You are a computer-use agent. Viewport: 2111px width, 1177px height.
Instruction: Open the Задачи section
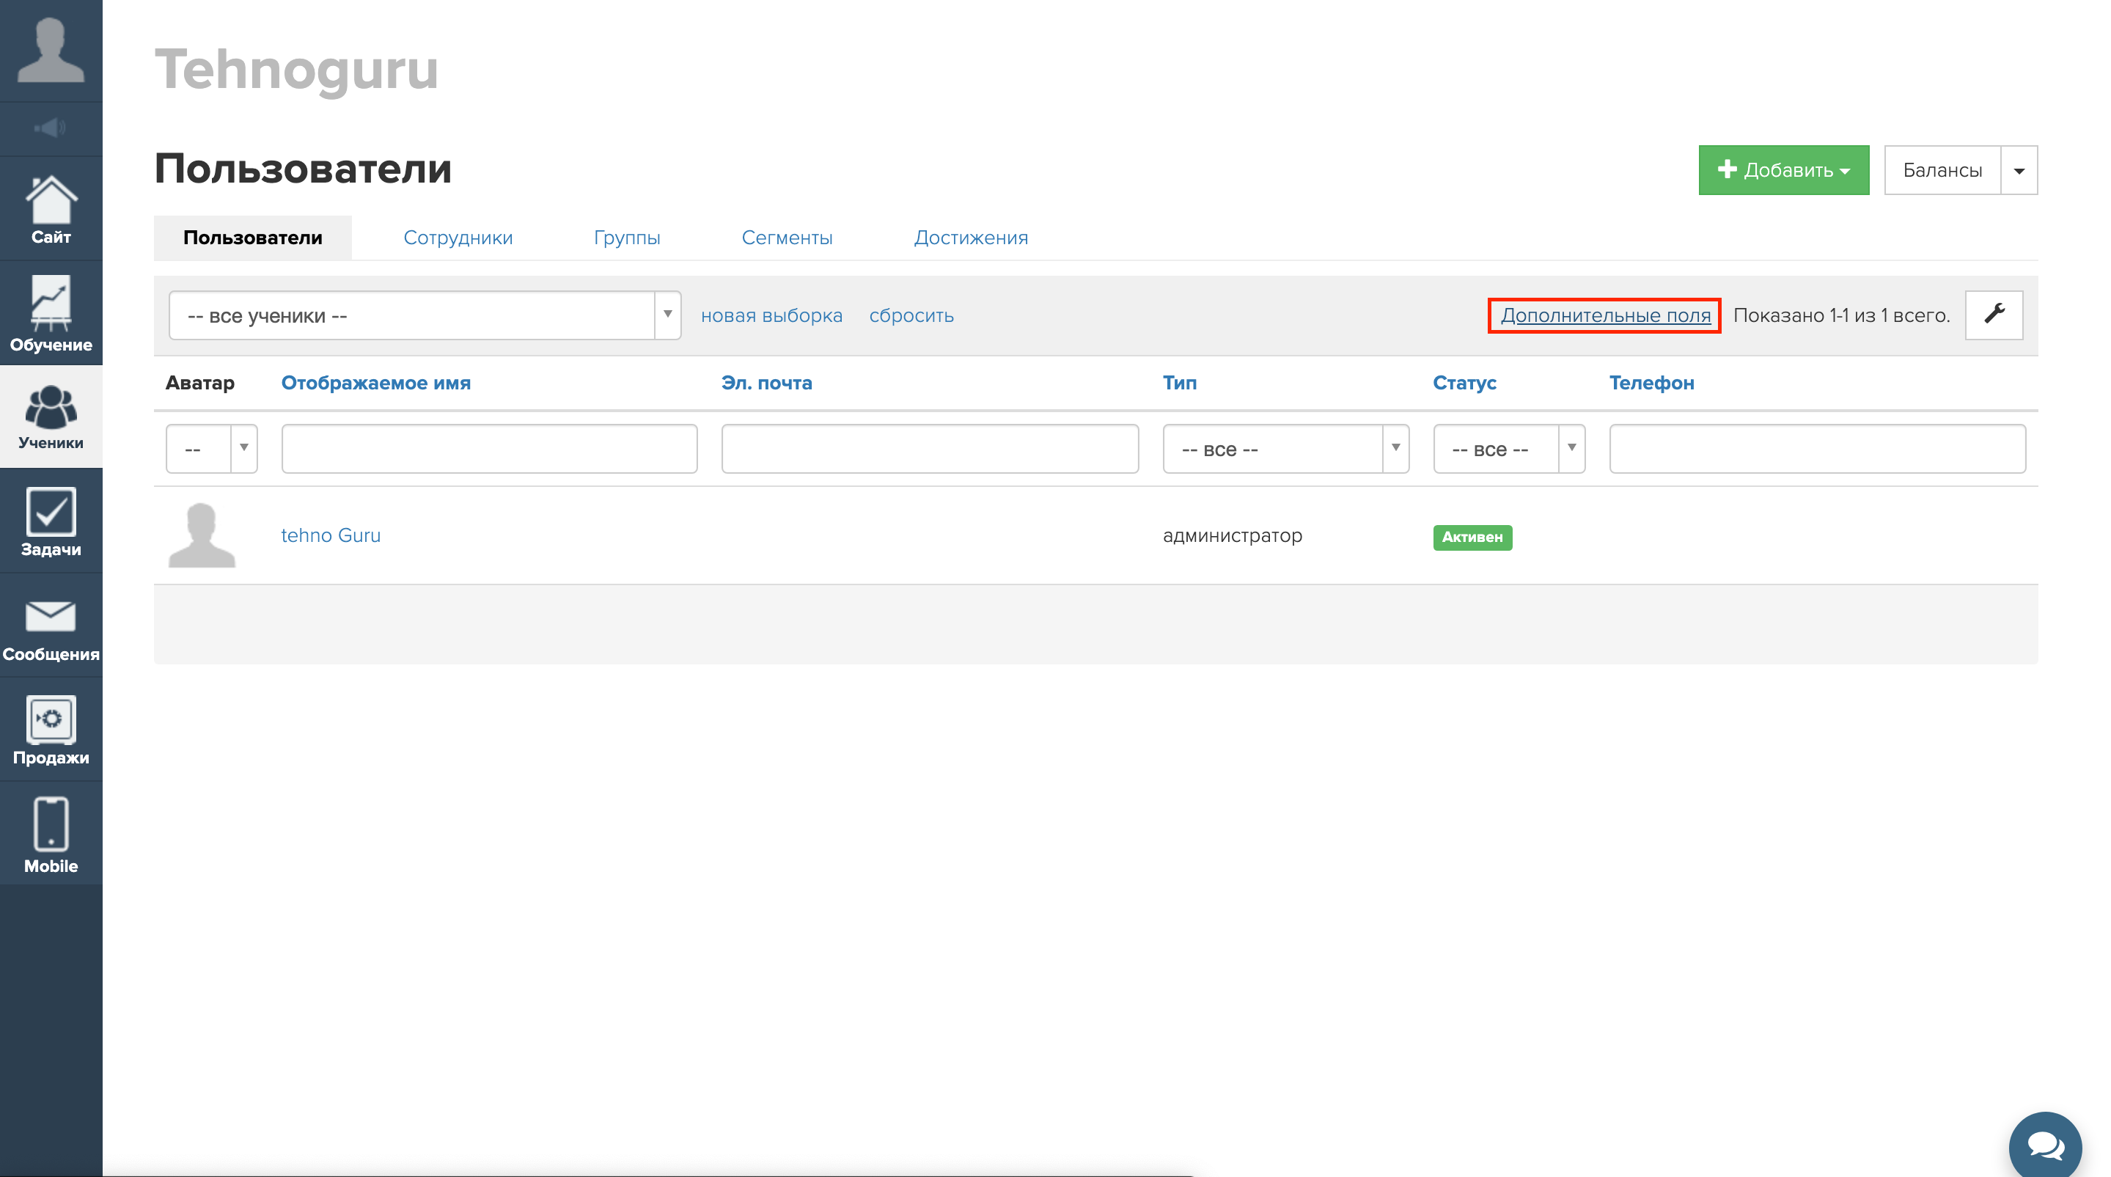[x=51, y=521]
